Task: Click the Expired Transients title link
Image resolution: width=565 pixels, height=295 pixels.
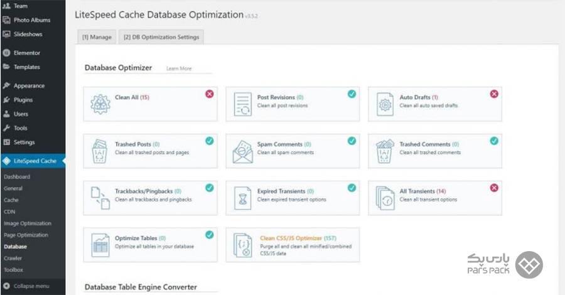Action: (x=286, y=191)
